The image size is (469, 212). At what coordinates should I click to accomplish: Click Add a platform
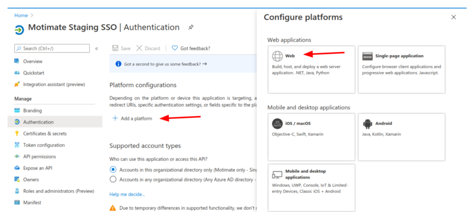132,119
